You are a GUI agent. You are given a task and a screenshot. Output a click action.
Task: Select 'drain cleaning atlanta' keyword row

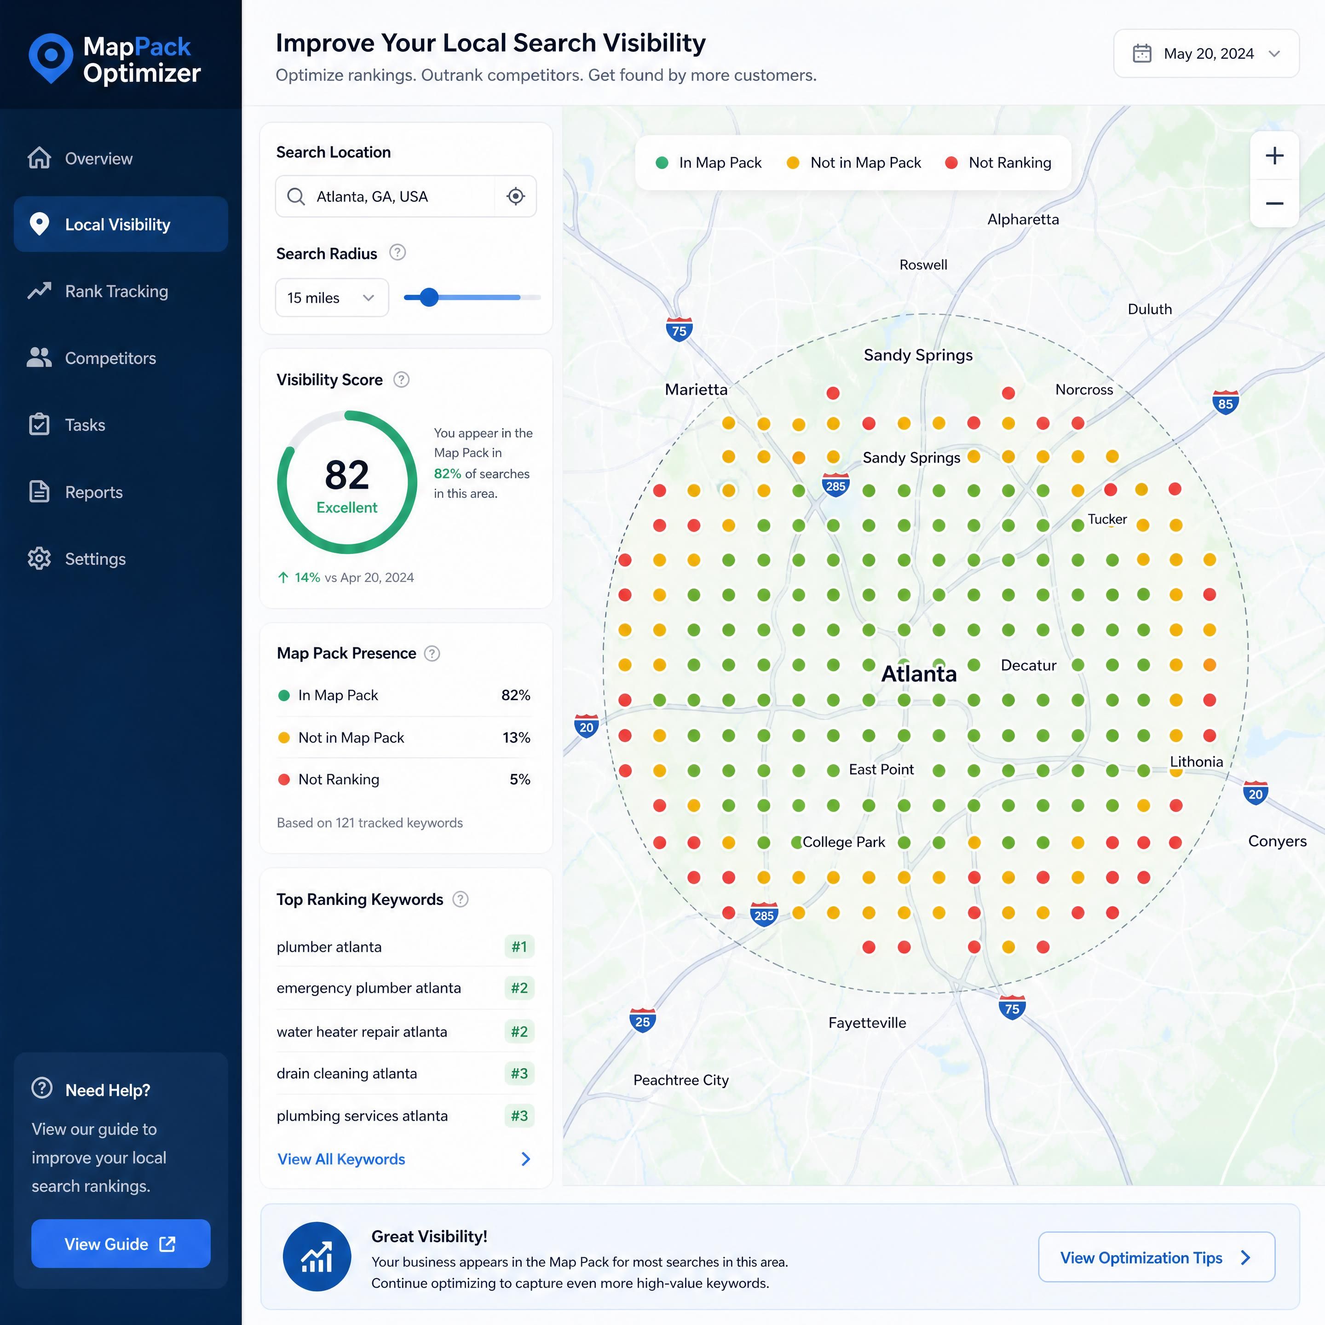pyautogui.click(x=405, y=1073)
